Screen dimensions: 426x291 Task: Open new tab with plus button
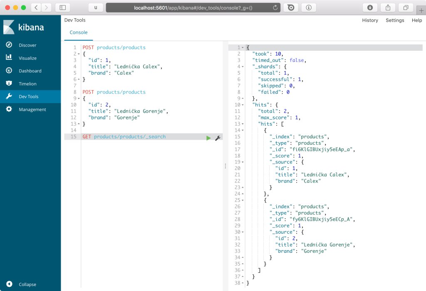(421, 10)
